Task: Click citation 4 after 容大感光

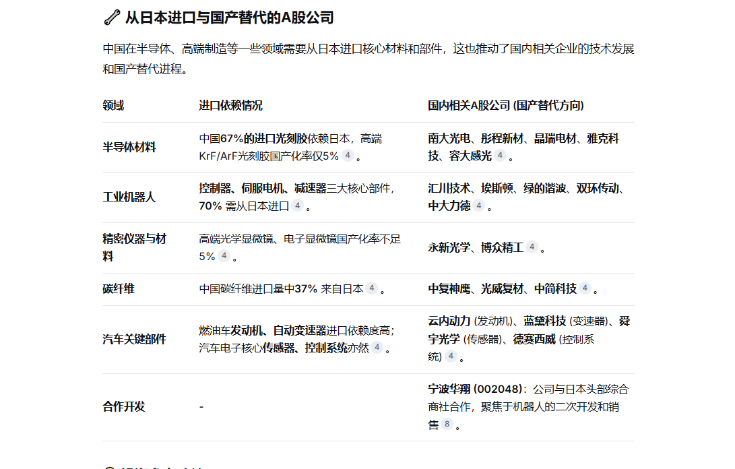Action: coord(500,155)
